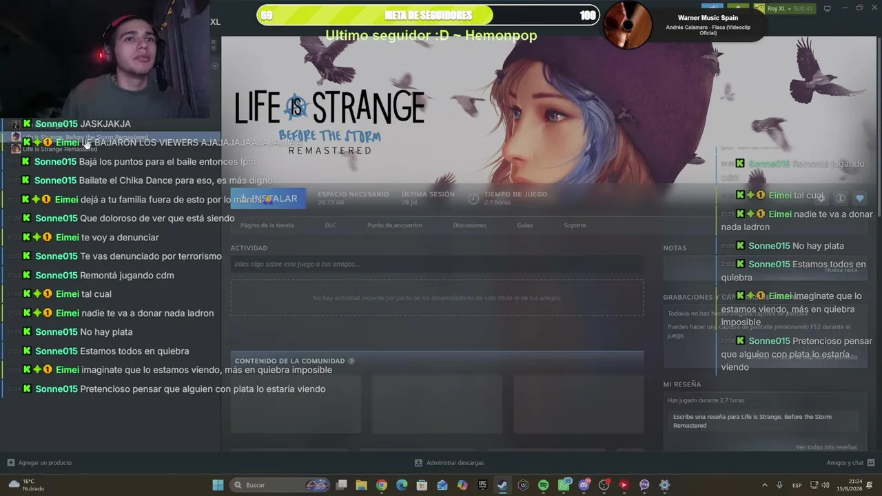Click the Warner Music Spain album art
882x496 pixels.
click(627, 24)
